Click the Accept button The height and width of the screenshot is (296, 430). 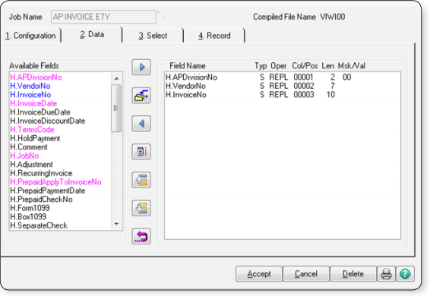259,273
